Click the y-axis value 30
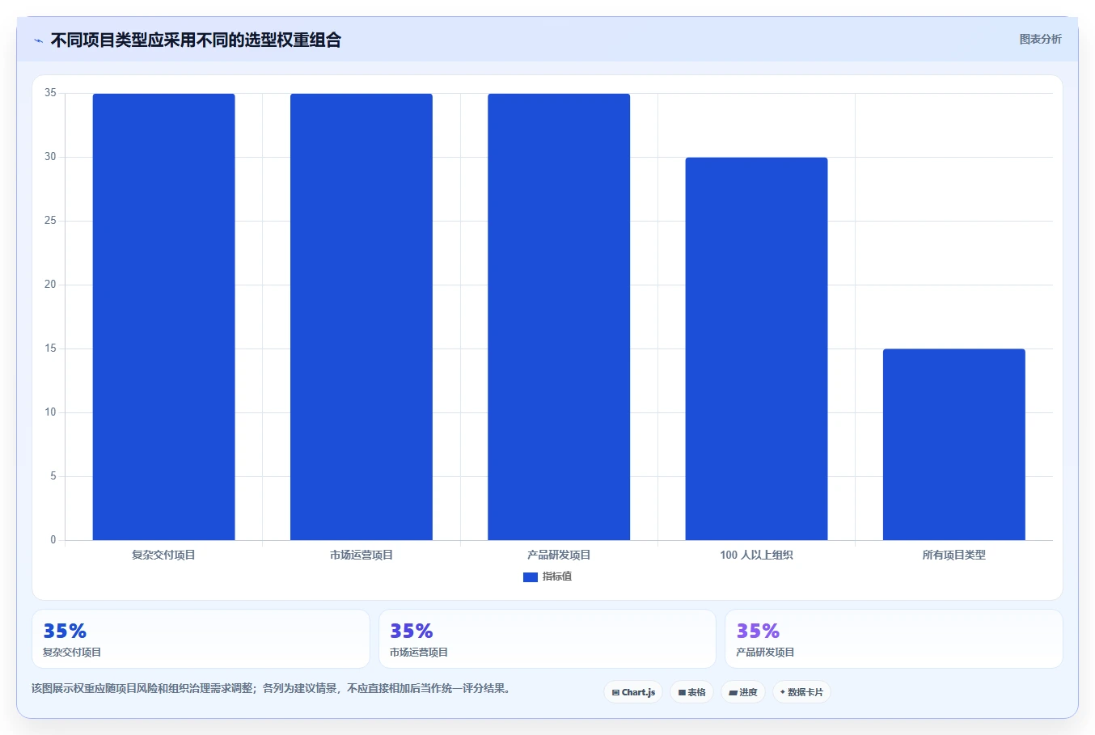This screenshot has height=735, width=1095. 51,157
